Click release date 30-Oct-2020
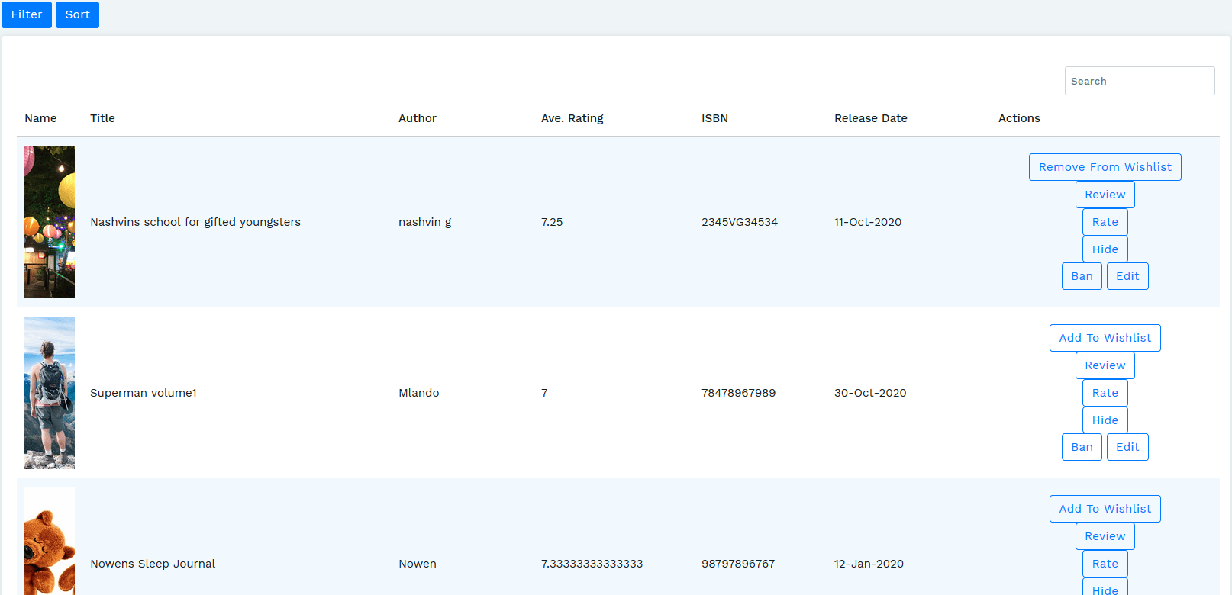Viewport: 1232px width, 595px height. pos(870,393)
